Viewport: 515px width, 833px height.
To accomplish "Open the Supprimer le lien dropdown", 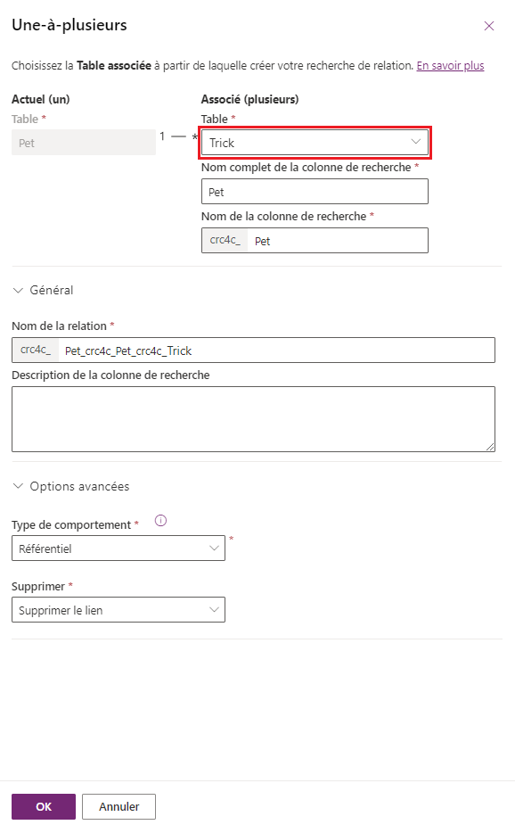I will point(119,610).
